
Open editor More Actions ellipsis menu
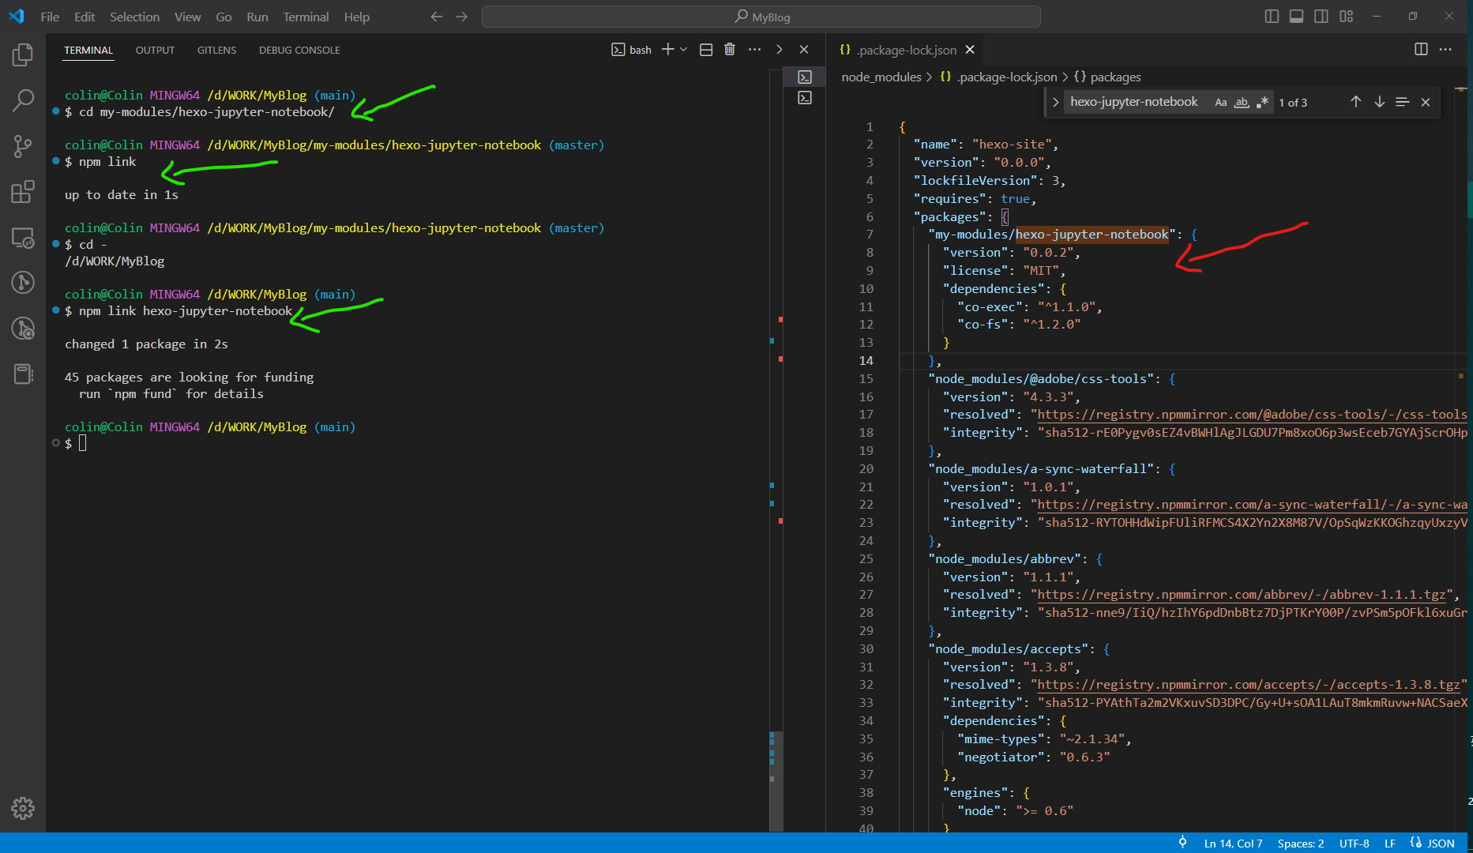tap(1445, 50)
